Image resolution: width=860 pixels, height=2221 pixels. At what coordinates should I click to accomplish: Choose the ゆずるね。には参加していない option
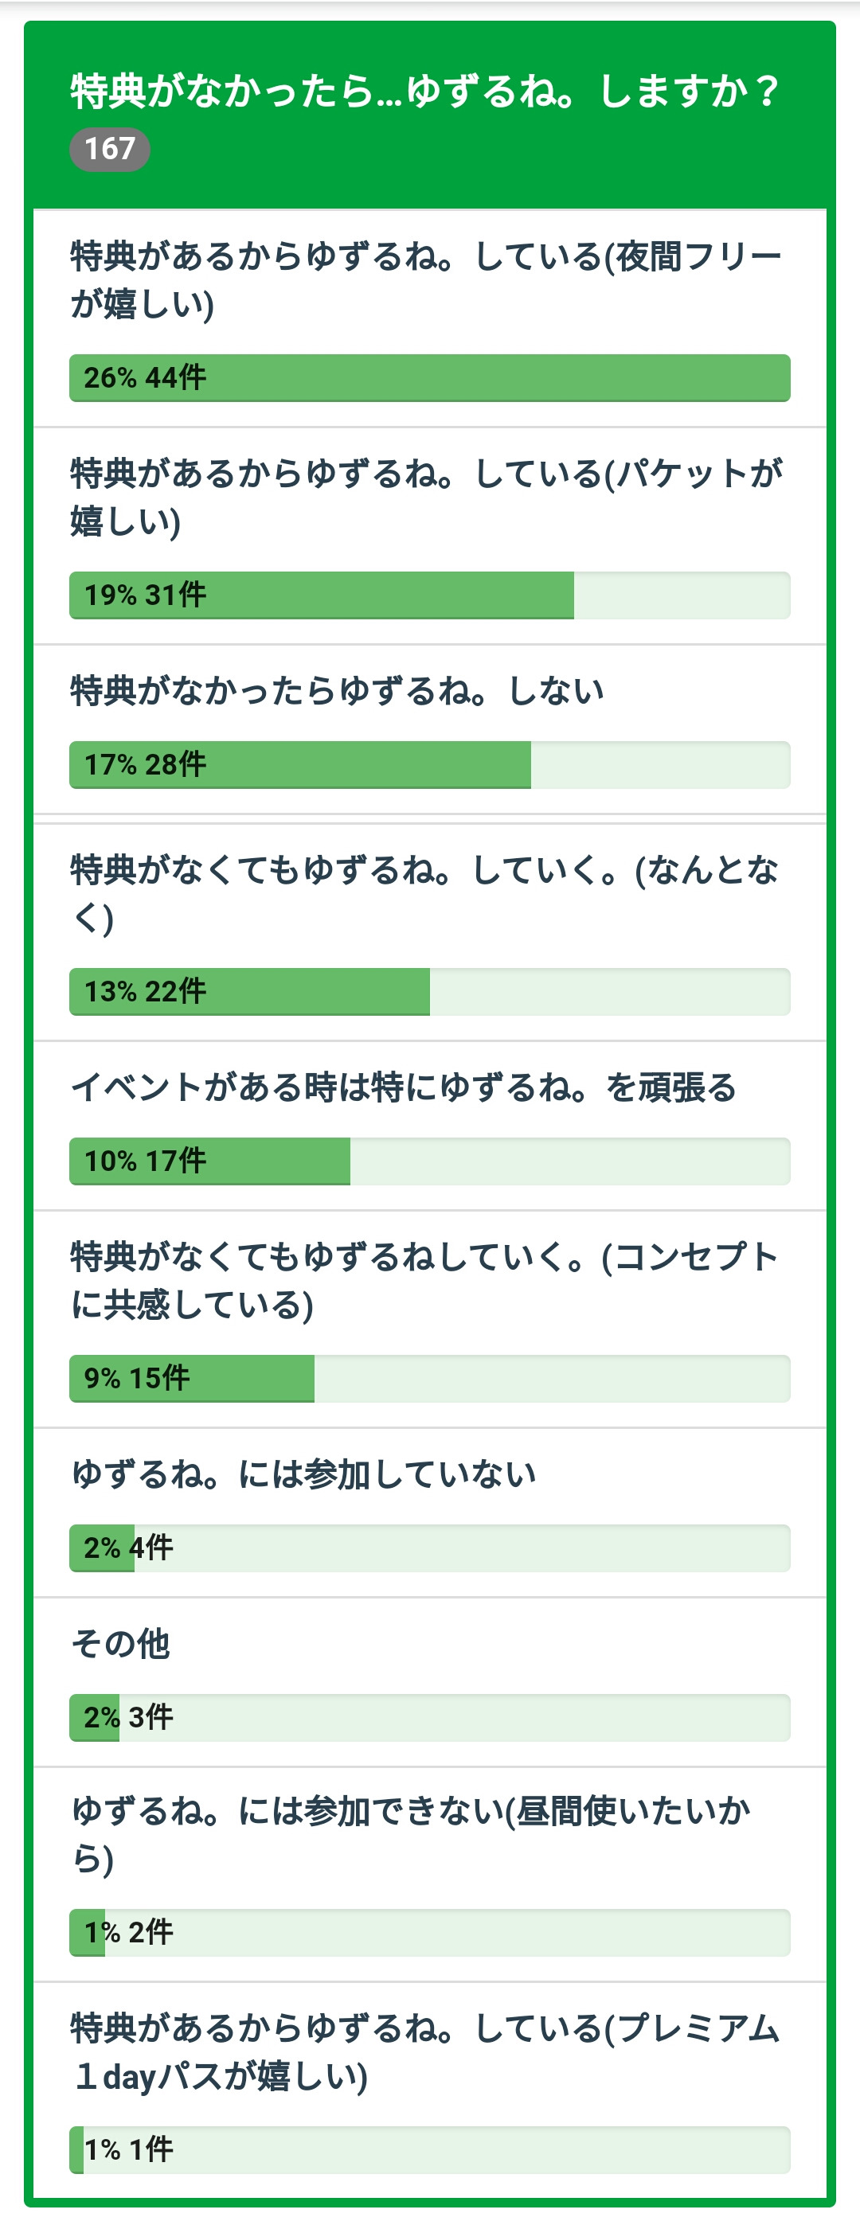(303, 1475)
